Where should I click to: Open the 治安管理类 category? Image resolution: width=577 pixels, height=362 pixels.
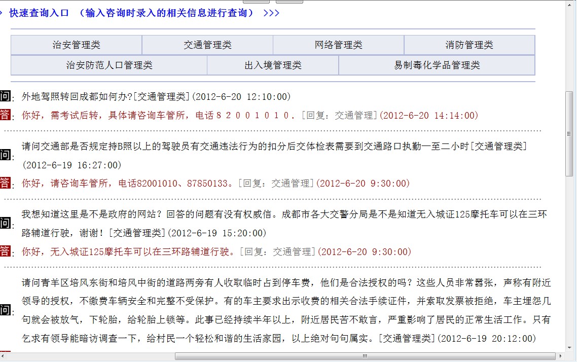click(x=77, y=45)
